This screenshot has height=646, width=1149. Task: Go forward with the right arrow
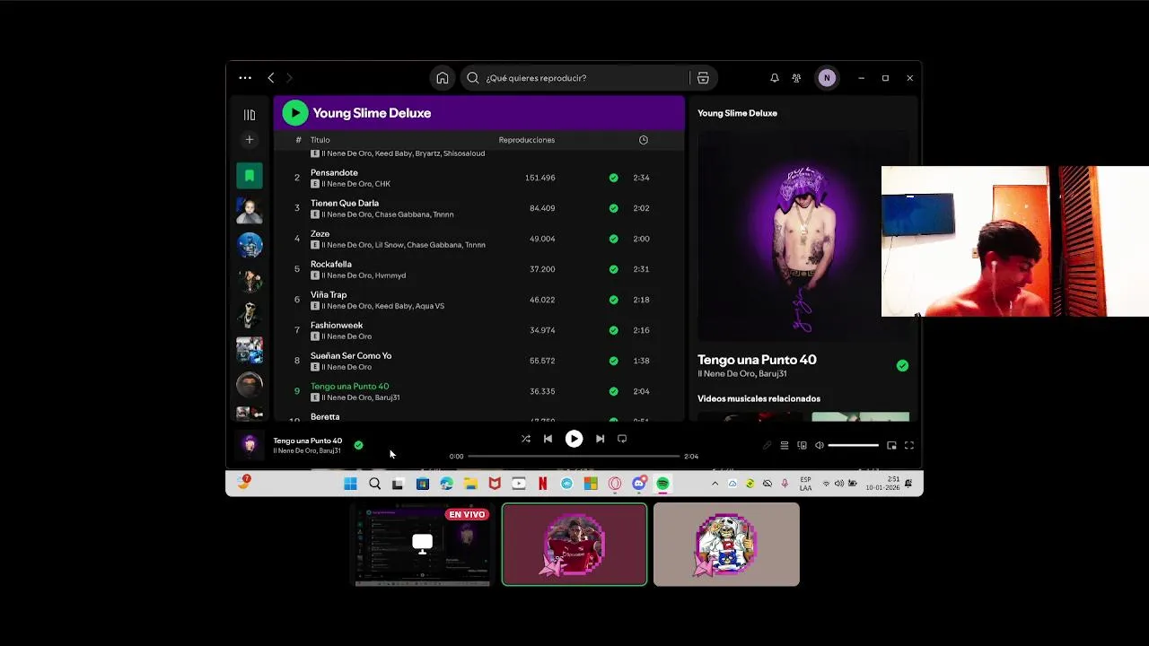[289, 78]
